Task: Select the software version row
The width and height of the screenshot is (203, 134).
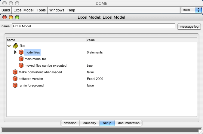Action: click(31, 79)
